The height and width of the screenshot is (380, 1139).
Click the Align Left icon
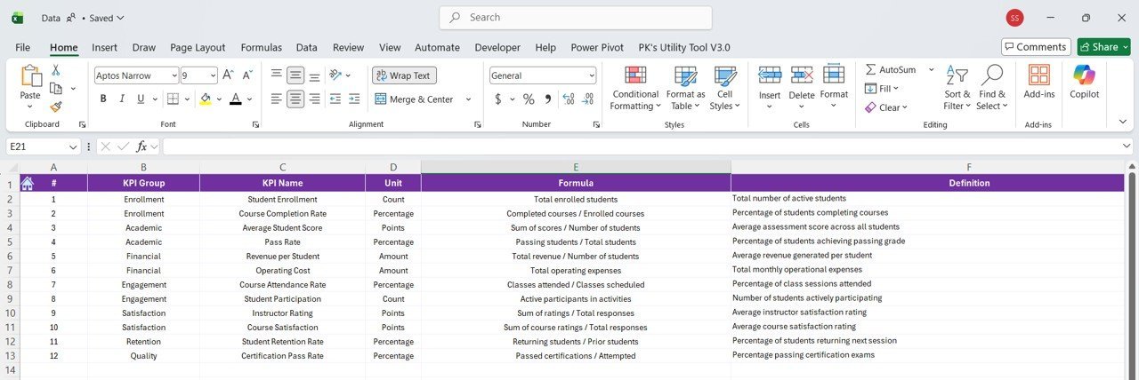277,99
